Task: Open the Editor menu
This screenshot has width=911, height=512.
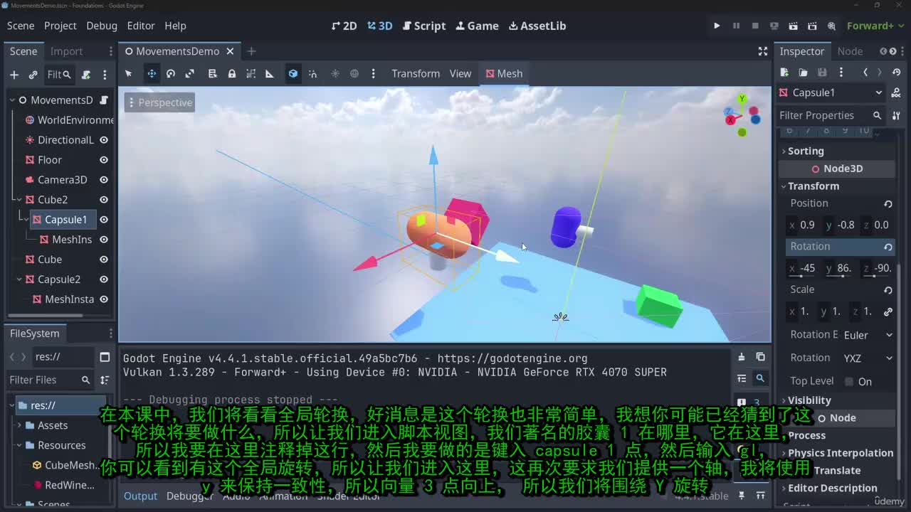Action: tap(141, 26)
